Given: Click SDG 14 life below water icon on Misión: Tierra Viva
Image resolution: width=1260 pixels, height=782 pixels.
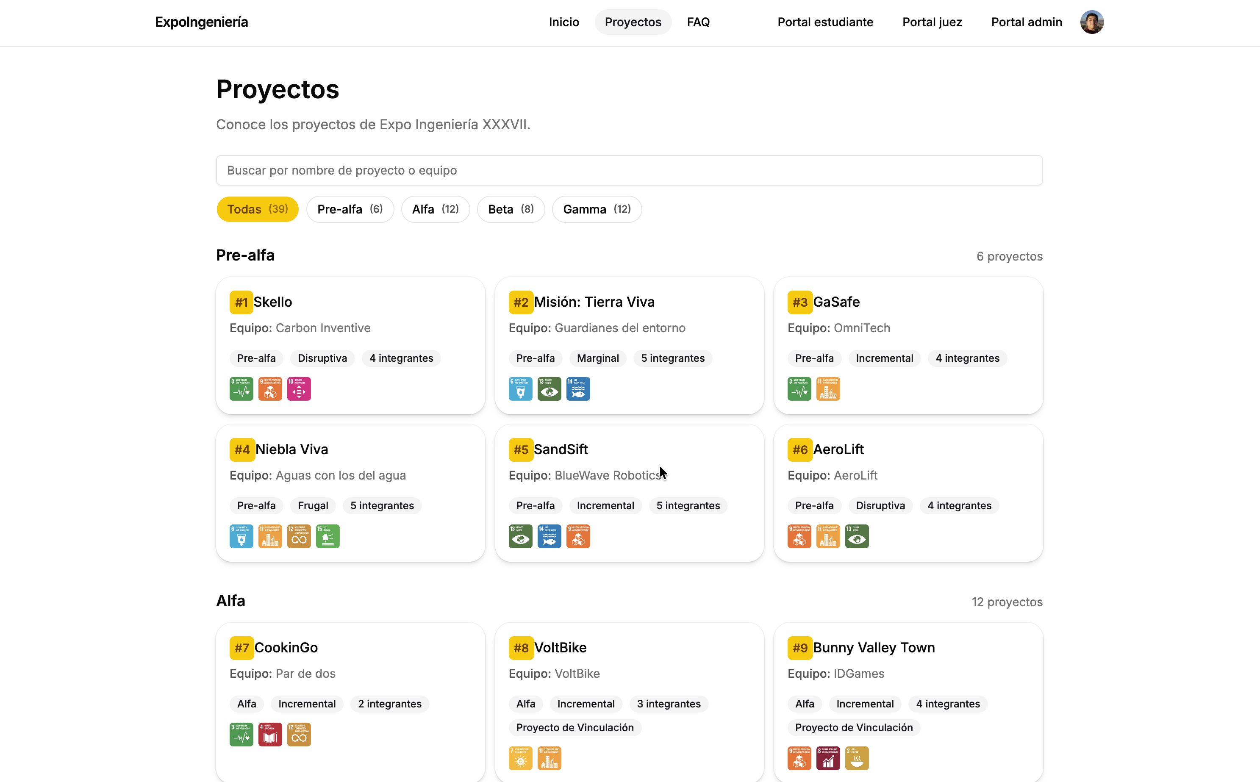Looking at the screenshot, I should click(578, 389).
